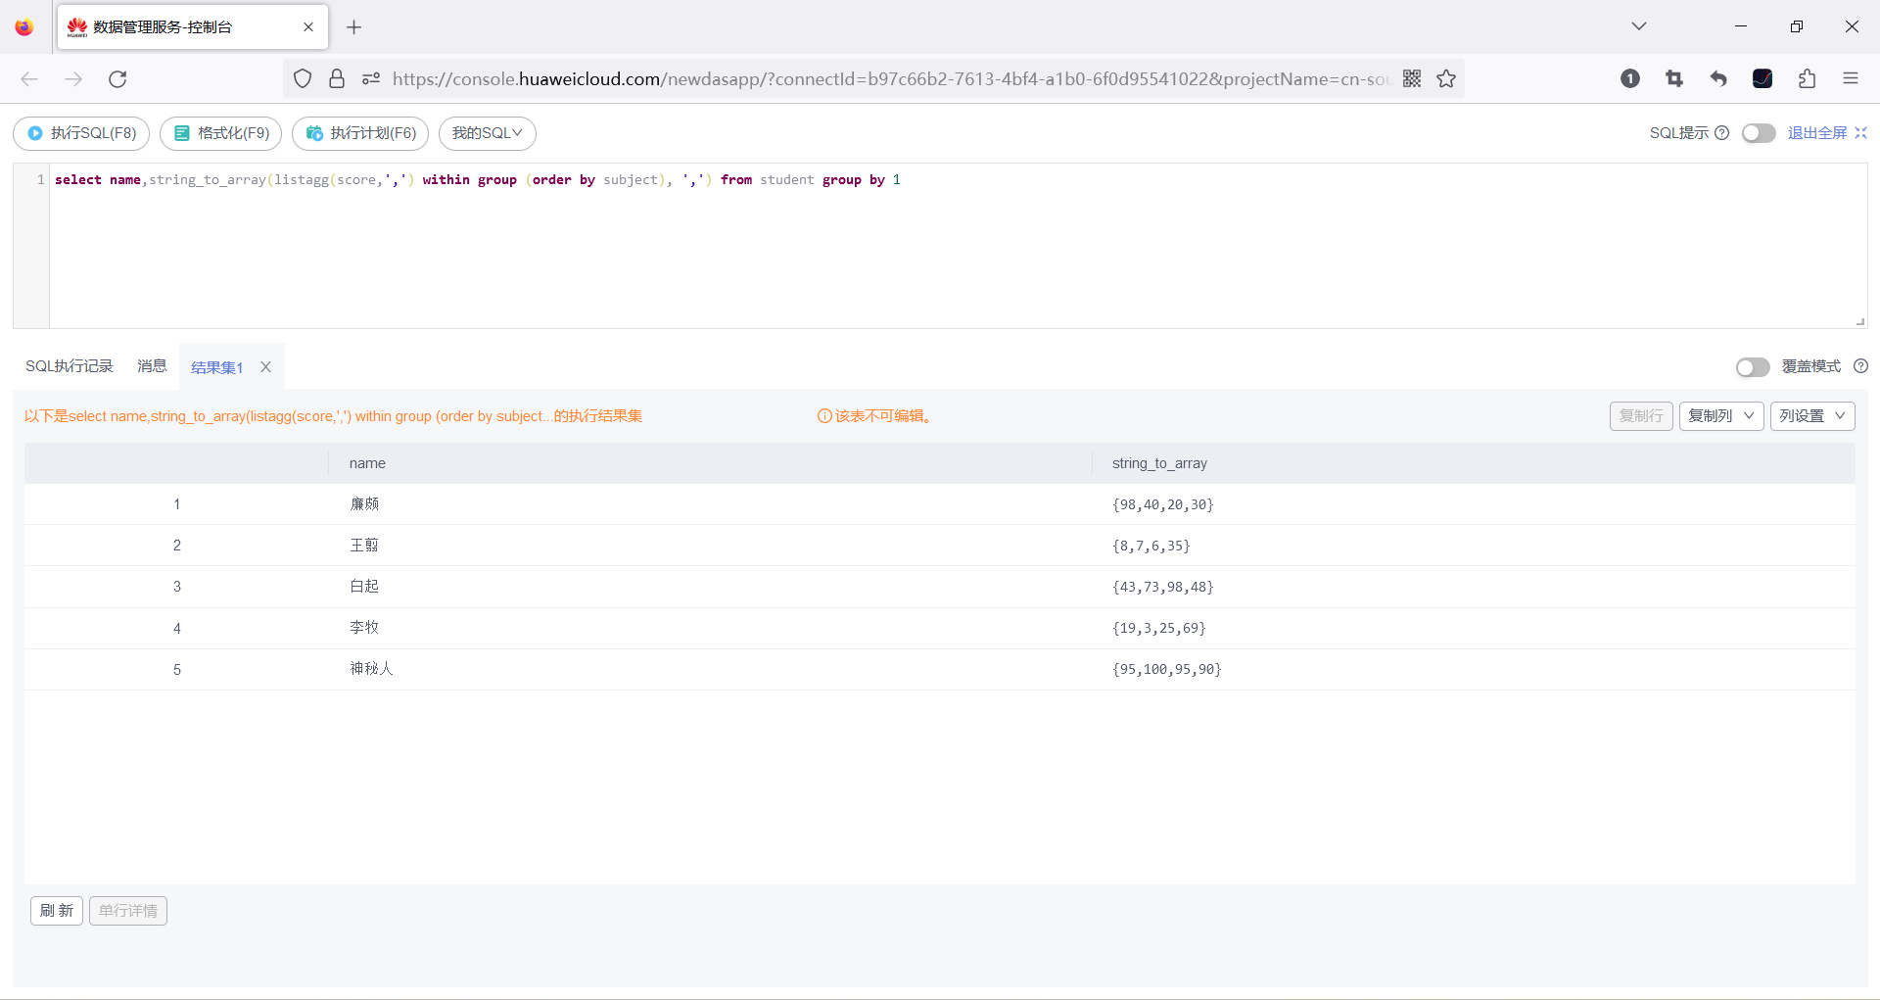Close the 结果集1 result tab
This screenshot has width=1880, height=1000.
click(x=265, y=367)
